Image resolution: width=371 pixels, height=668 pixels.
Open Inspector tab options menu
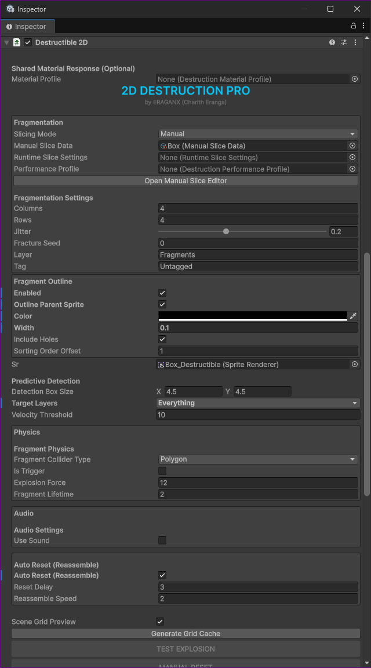(x=363, y=26)
